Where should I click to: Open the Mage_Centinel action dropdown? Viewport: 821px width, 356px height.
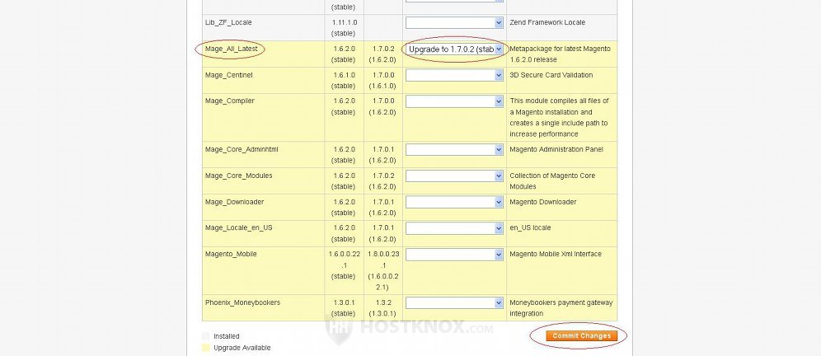(x=454, y=75)
